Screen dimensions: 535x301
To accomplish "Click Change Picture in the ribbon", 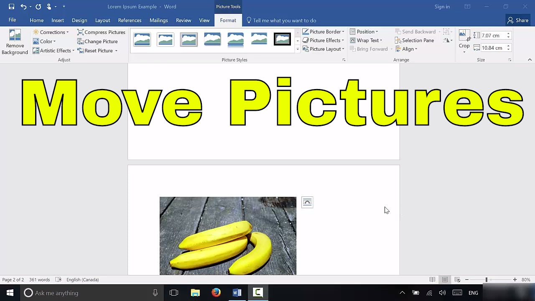I will (x=97, y=41).
